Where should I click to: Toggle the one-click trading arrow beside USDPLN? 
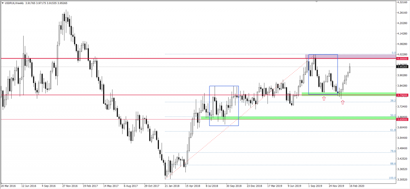pyautogui.click(x=3, y=3)
